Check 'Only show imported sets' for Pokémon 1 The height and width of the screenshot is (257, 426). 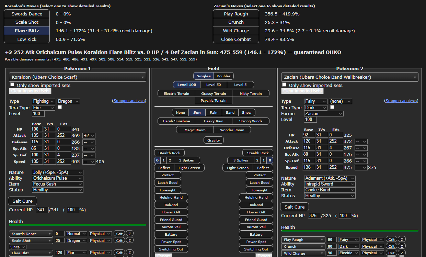click(x=12, y=85)
